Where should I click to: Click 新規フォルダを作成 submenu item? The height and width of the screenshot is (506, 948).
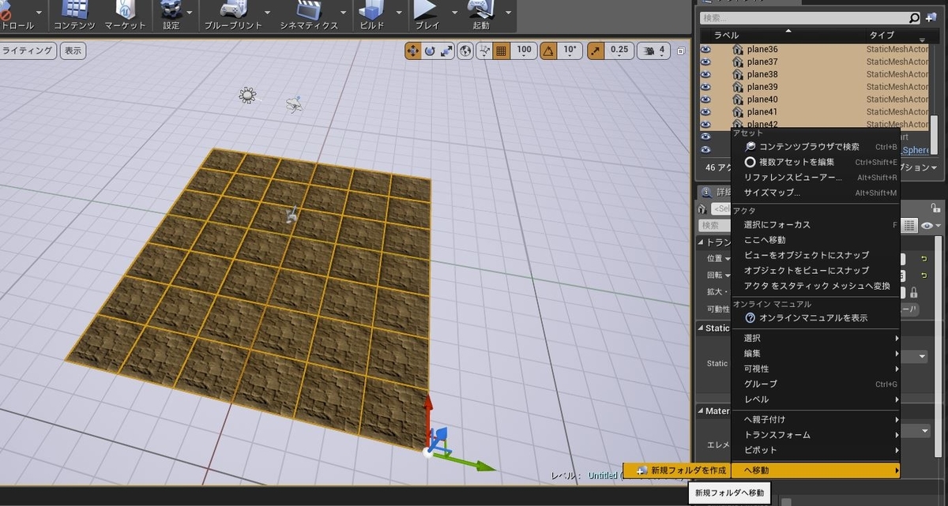coord(679,470)
